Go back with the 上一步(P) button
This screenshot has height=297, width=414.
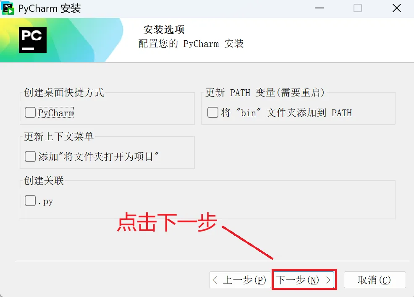[240, 280]
